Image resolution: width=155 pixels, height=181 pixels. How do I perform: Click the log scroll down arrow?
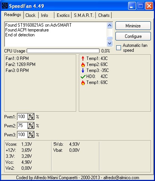click(x=110, y=43)
